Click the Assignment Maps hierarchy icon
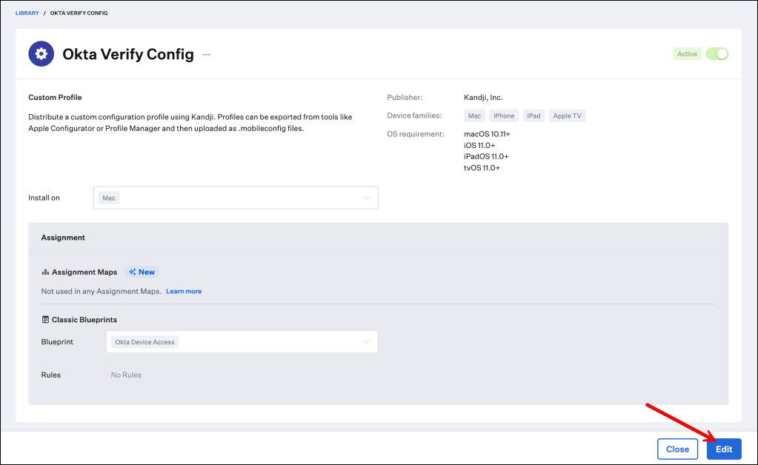Viewport: 758px width, 465px height. [45, 272]
